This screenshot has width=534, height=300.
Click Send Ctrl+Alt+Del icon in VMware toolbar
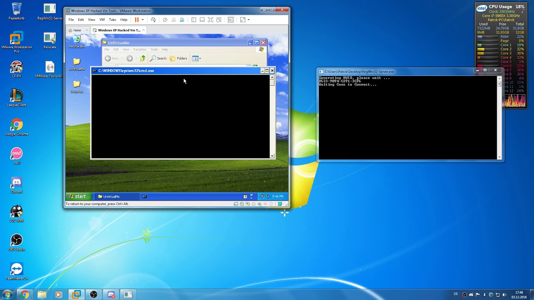pos(153,20)
